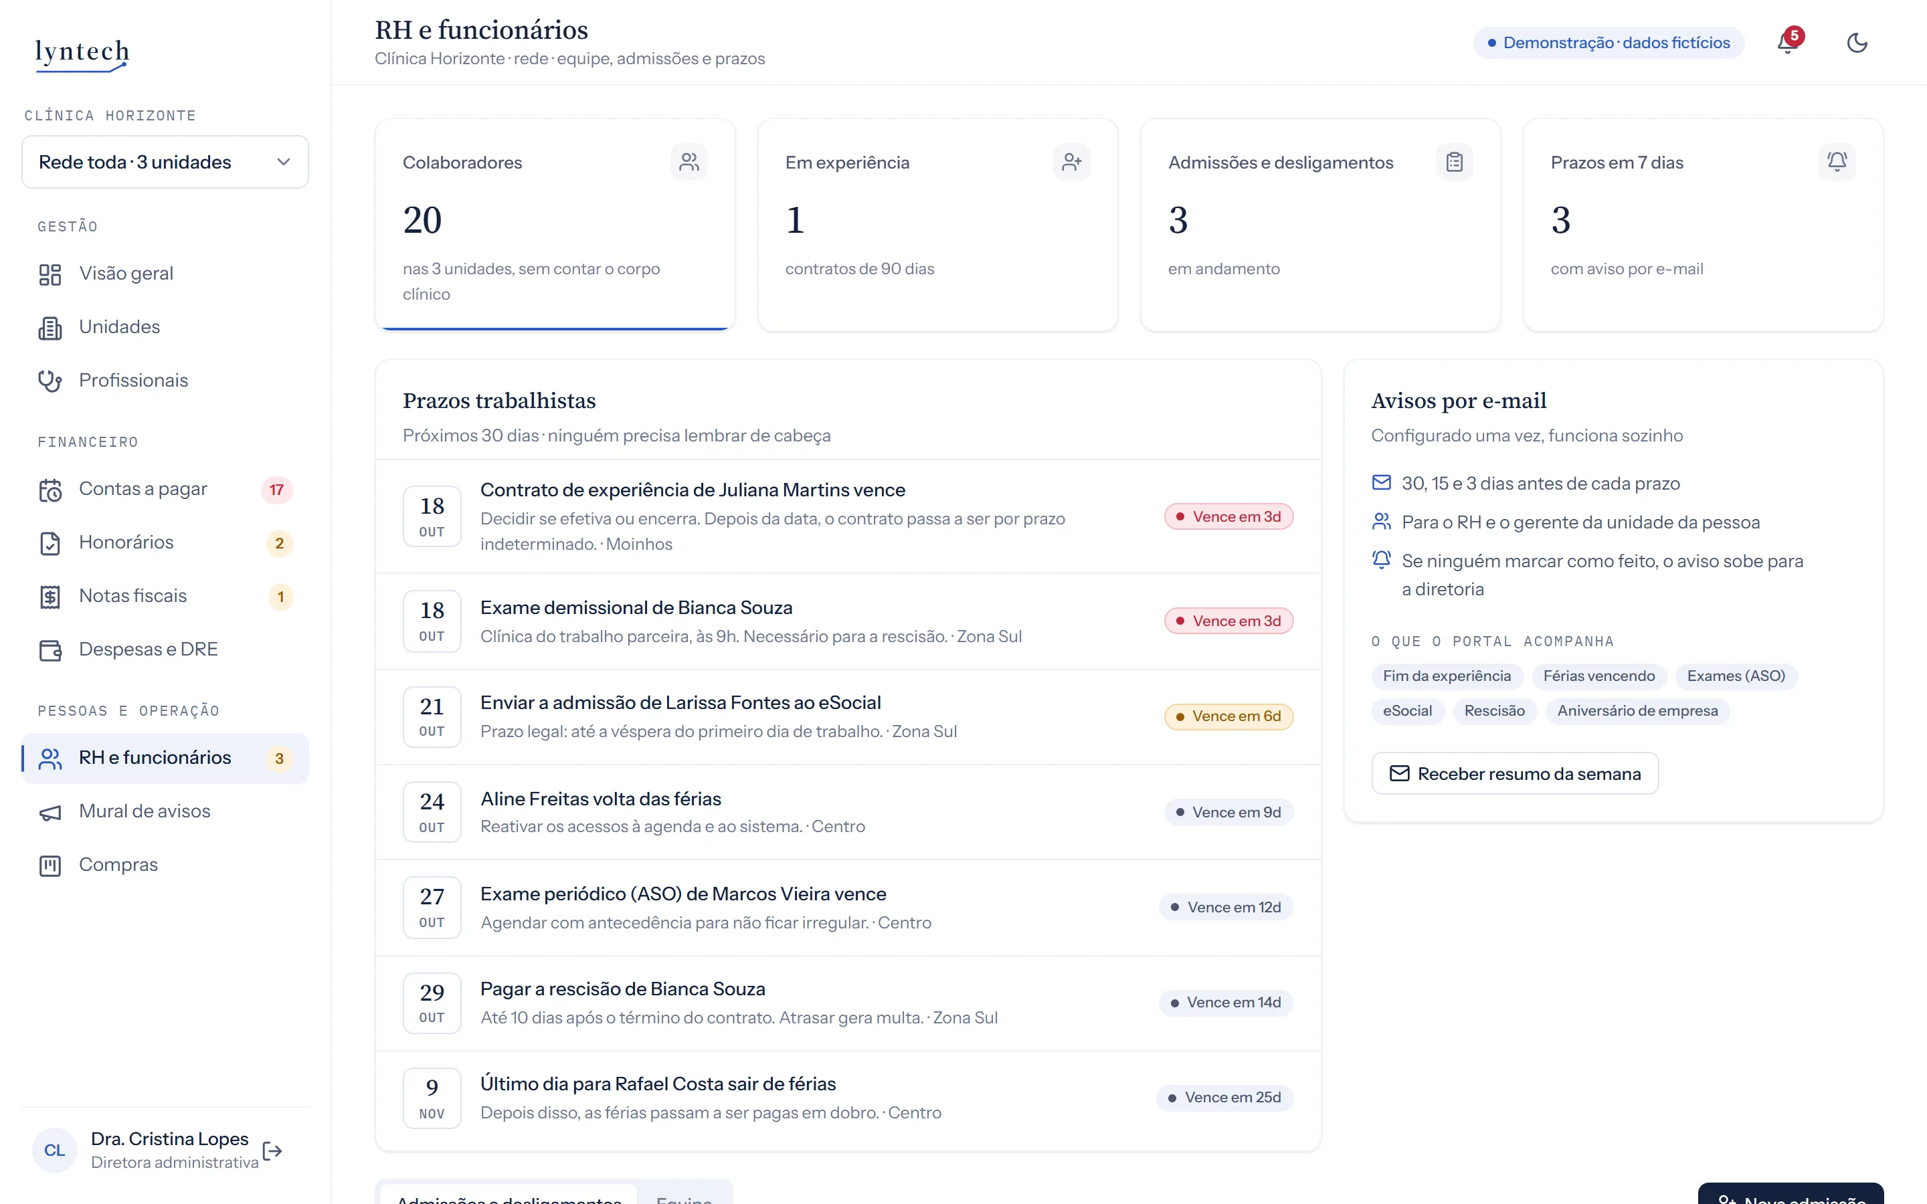Open Exame demissional de Bianca Souza row

(848, 621)
